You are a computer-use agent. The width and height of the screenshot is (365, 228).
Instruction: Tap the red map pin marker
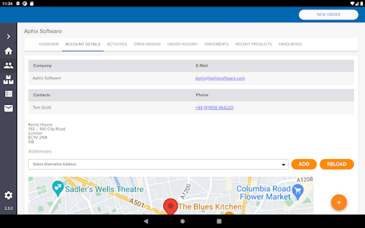[170, 206]
